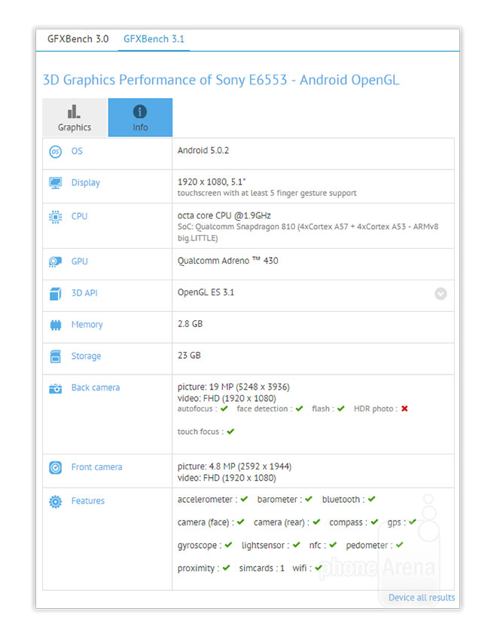Viewport: 497px width, 630px height.
Task: Click the Storage label
Action: (87, 356)
